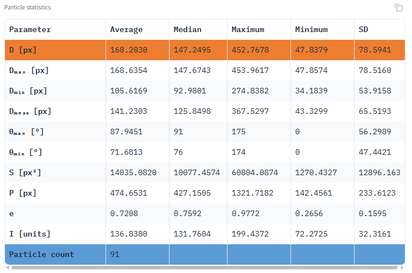Click the value 87.9451
The width and height of the screenshot is (412, 273).
(x=126, y=132)
